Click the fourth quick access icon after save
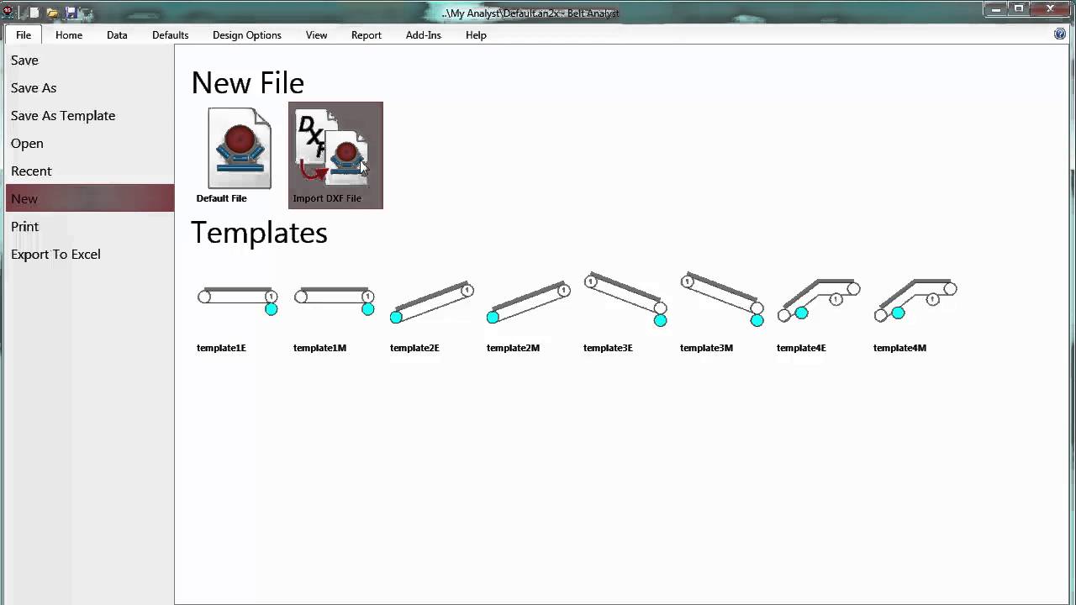1076x605 pixels. [x=86, y=13]
